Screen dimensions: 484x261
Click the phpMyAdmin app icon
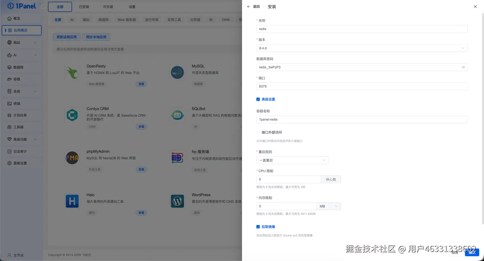(72, 158)
